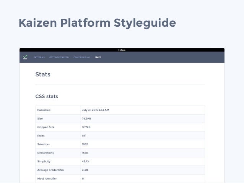244x183 pixels.
Task: Click the Most Identifier value 8
Action: 83,178
